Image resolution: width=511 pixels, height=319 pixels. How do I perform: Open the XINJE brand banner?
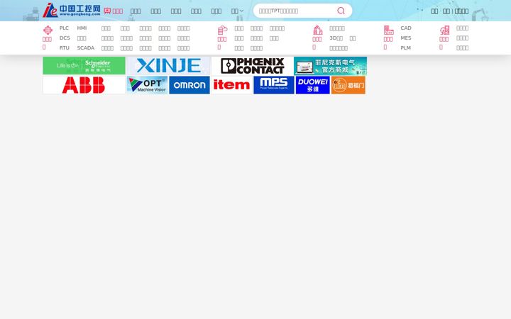coord(168,65)
